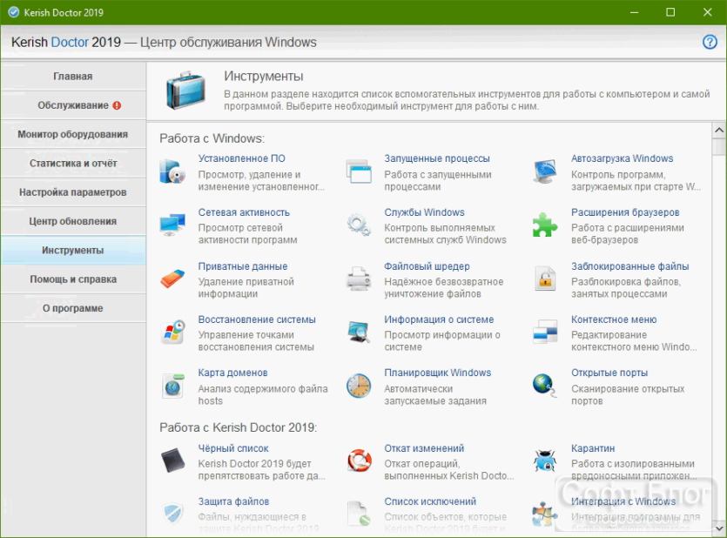Open the Главная section
Screen dimensions: 727x538
[73, 77]
